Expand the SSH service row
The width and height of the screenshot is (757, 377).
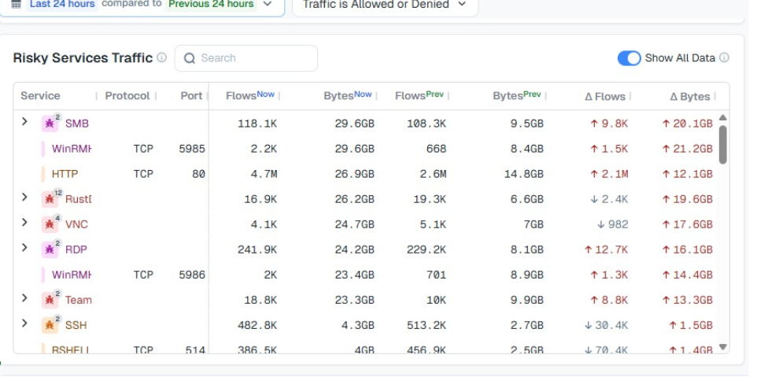click(24, 323)
